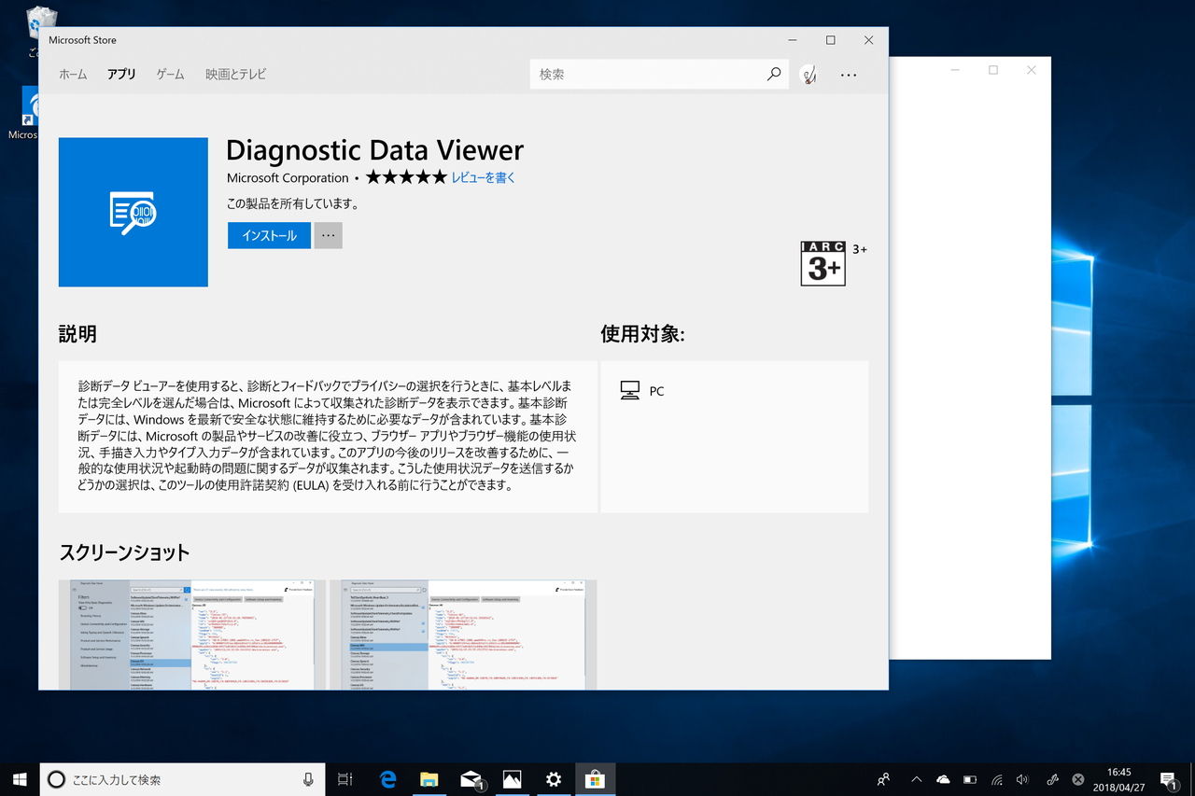1195x796 pixels.
Task: Click the 説明 section heading
Action: pyautogui.click(x=77, y=334)
